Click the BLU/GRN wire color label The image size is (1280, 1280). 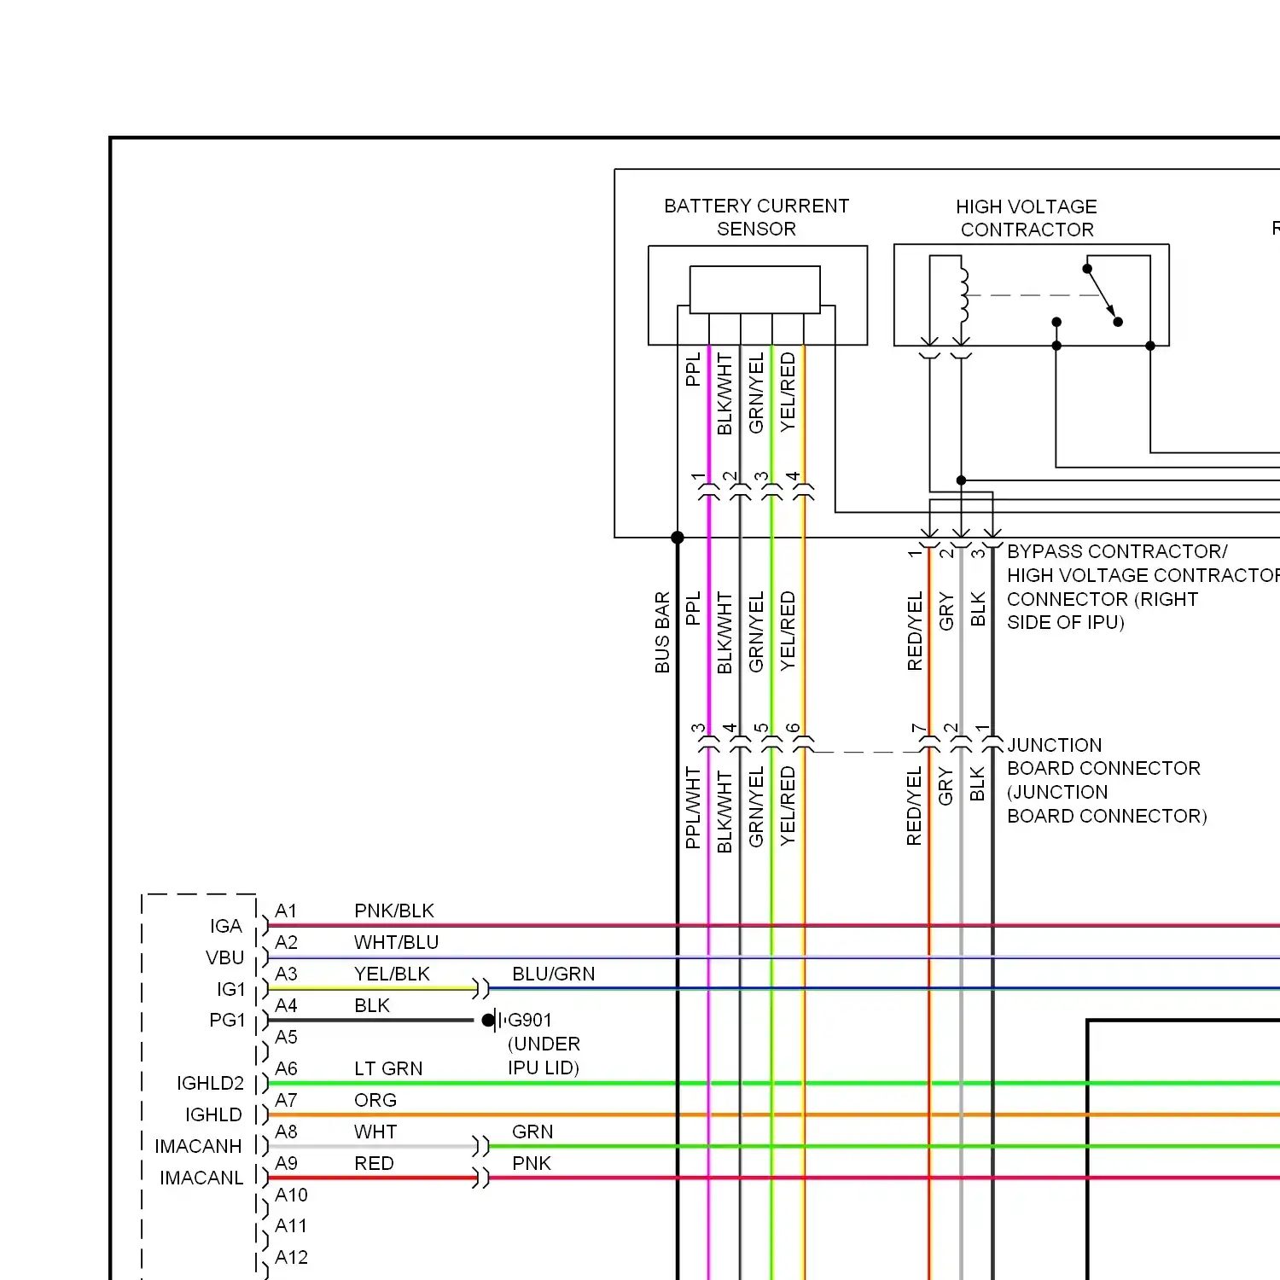(553, 974)
